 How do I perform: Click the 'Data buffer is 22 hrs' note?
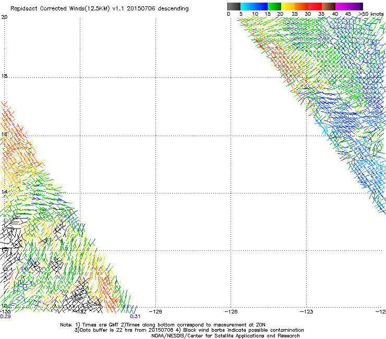click(x=124, y=330)
